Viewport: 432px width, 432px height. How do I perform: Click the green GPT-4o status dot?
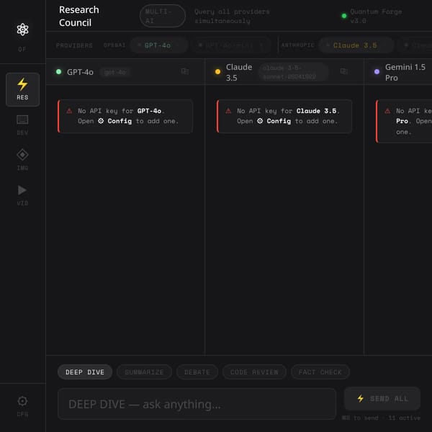[x=59, y=72]
